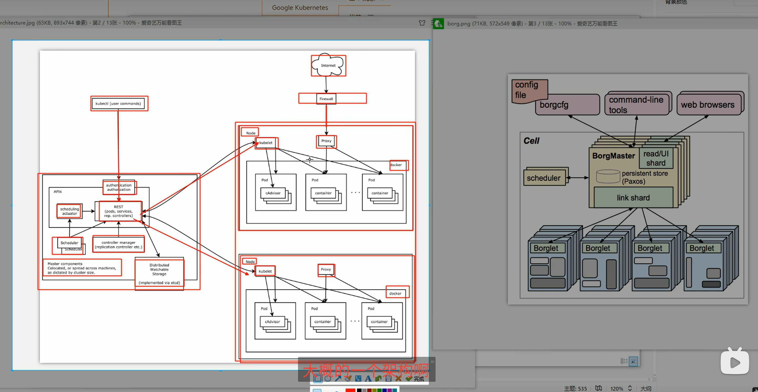Cancel screenshot with orange X
758x392 pixels.
[398, 378]
